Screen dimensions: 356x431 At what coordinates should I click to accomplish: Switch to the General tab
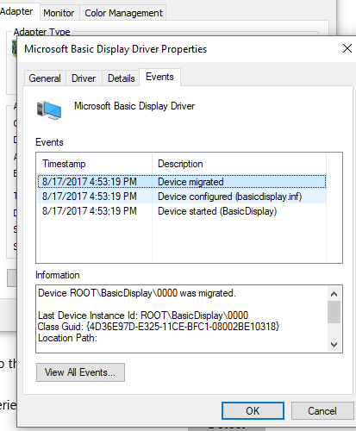click(45, 78)
